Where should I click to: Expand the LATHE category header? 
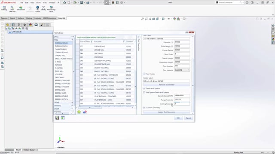pyautogui.click(x=63, y=103)
